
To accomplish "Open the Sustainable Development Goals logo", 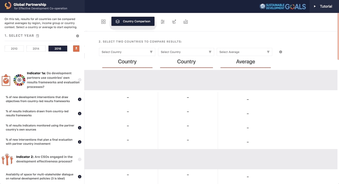I will (282, 7).
